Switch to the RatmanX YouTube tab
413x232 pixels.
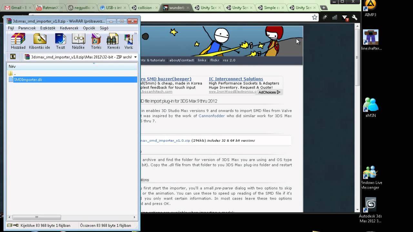click(x=49, y=7)
